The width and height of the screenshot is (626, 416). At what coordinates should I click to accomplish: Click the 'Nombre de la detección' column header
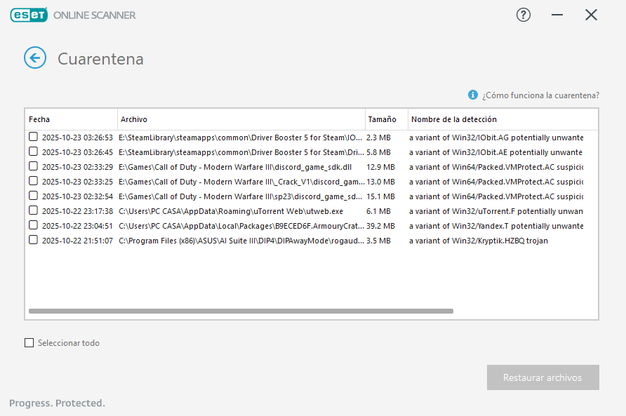[x=502, y=119]
